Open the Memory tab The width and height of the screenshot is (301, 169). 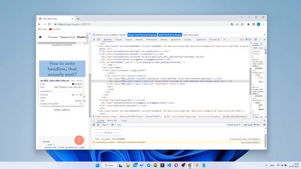click(164, 39)
